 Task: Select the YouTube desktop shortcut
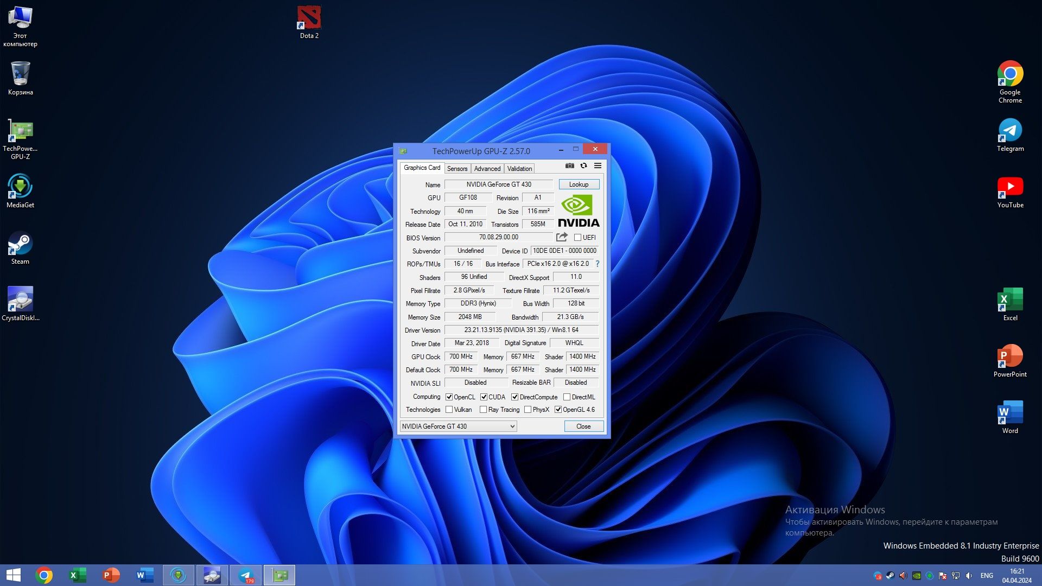click(1010, 192)
